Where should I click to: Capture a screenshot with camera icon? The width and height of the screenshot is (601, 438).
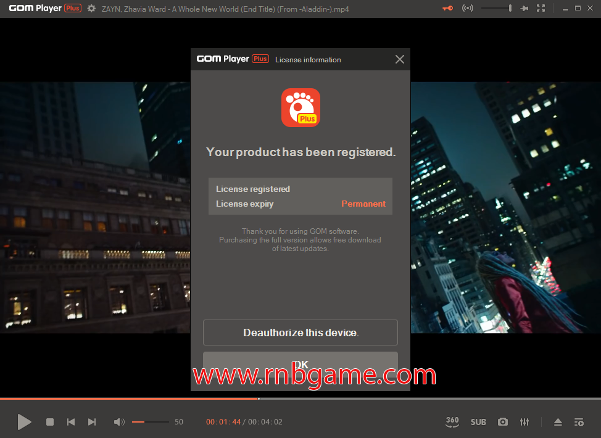click(503, 422)
